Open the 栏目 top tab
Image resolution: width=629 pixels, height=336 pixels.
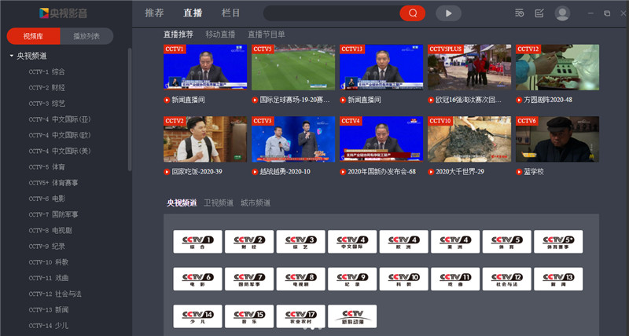coord(230,13)
